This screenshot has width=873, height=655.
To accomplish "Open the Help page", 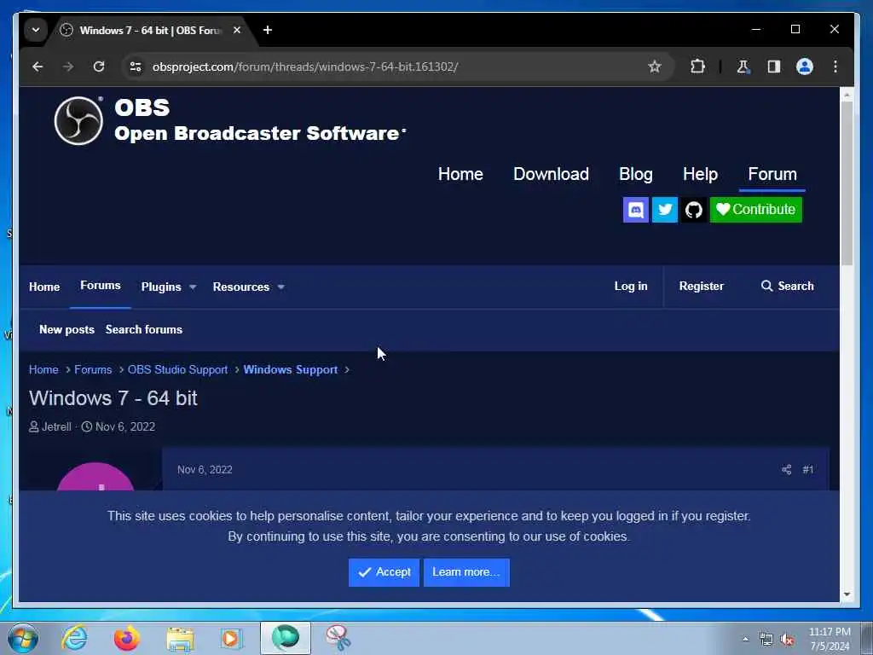I will [x=700, y=174].
